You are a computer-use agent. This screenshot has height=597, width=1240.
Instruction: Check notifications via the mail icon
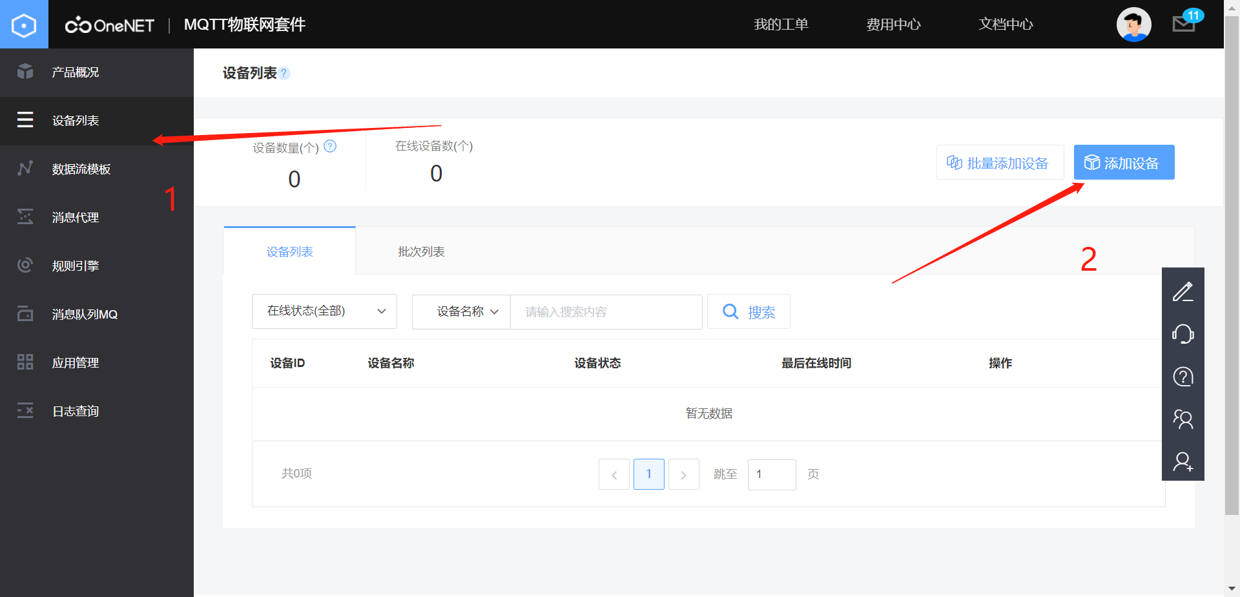click(x=1184, y=25)
